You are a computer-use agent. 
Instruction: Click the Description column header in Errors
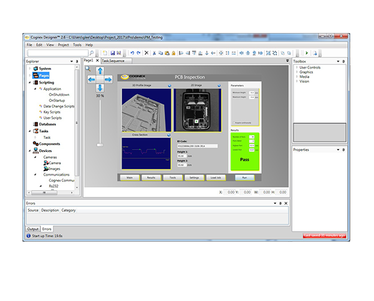(50, 210)
